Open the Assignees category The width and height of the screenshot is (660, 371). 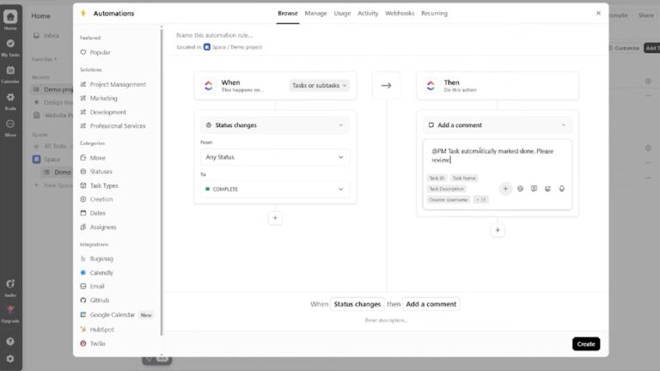click(98, 227)
